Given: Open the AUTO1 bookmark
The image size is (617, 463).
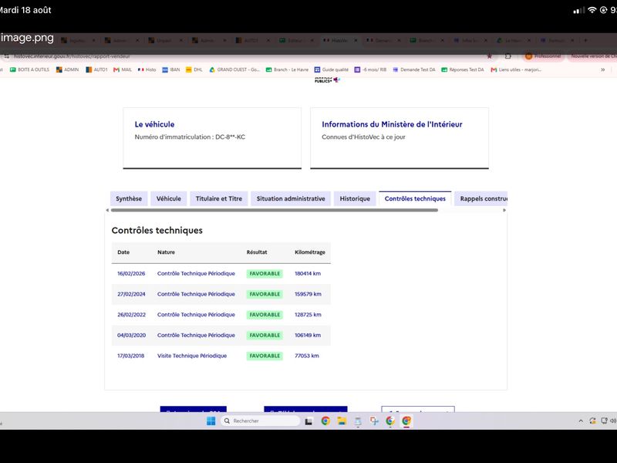Looking at the screenshot, I should click(97, 69).
